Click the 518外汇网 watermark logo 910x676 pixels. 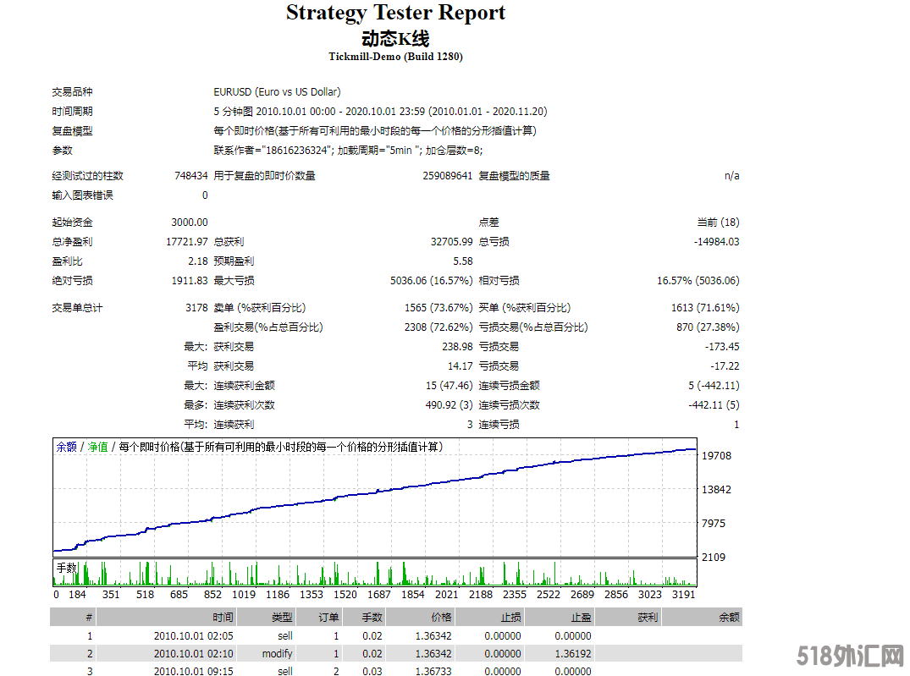click(850, 656)
